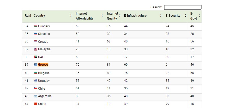
Task: Click E-Govt column sort arrows
Action: 199,15
